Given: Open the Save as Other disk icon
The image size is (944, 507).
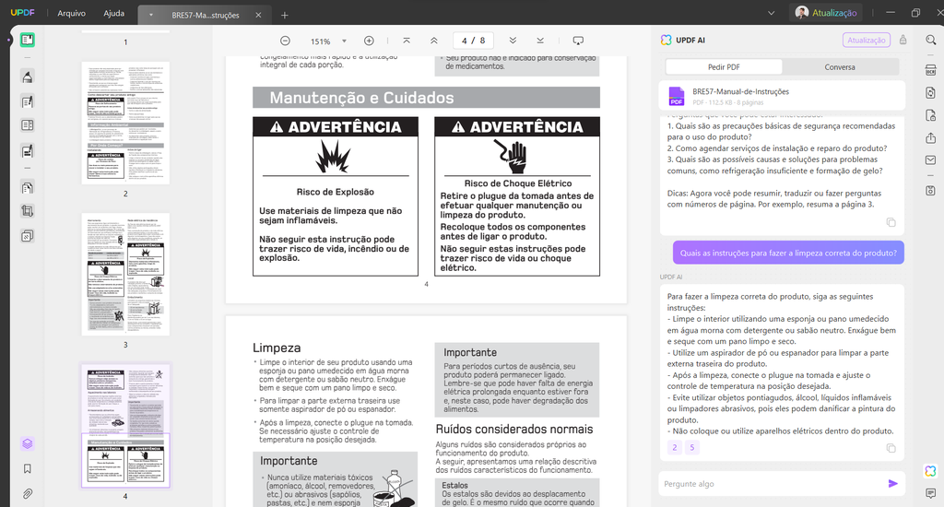Looking at the screenshot, I should pos(931,190).
